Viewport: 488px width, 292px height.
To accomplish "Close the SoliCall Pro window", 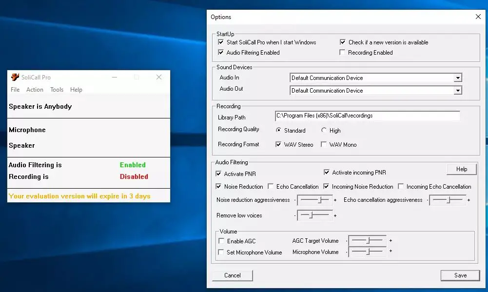I will click(159, 77).
